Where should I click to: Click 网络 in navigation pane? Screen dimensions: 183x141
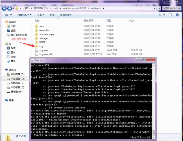click(11, 100)
